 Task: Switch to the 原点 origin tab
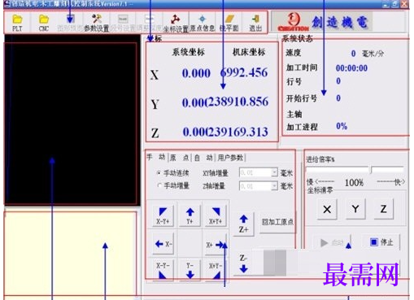click(x=180, y=158)
